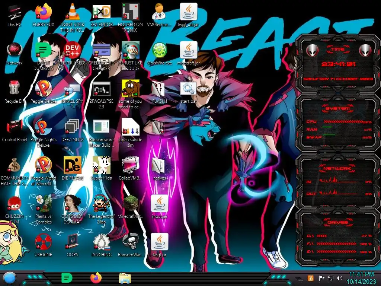The image size is (381, 286).
Task: Click the VLC cone desktop icon
Action: (73, 12)
